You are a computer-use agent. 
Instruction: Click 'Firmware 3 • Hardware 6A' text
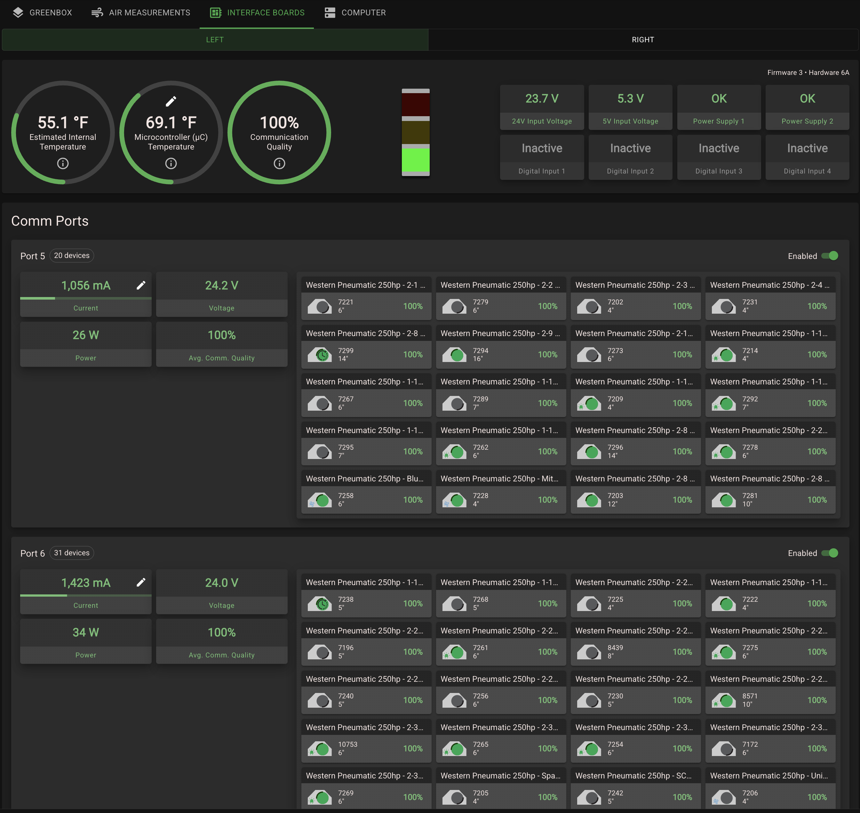(808, 72)
